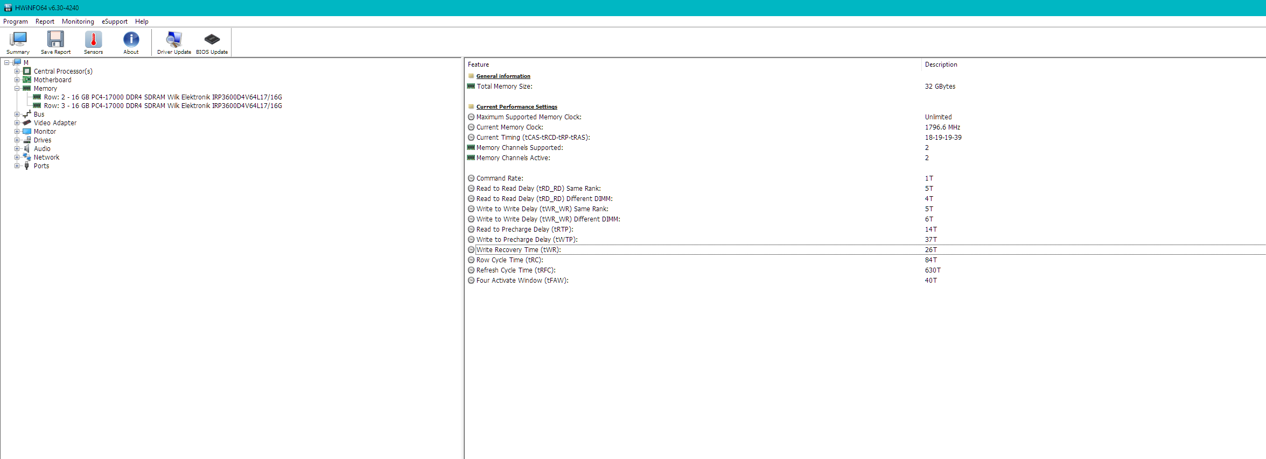Collapse the root M tree node
Viewport: 1266px width, 459px height.
tap(7, 62)
